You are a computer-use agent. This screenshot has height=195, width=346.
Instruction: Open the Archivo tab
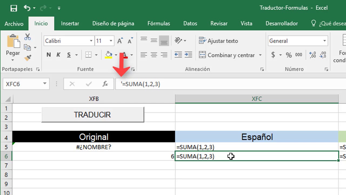14,24
